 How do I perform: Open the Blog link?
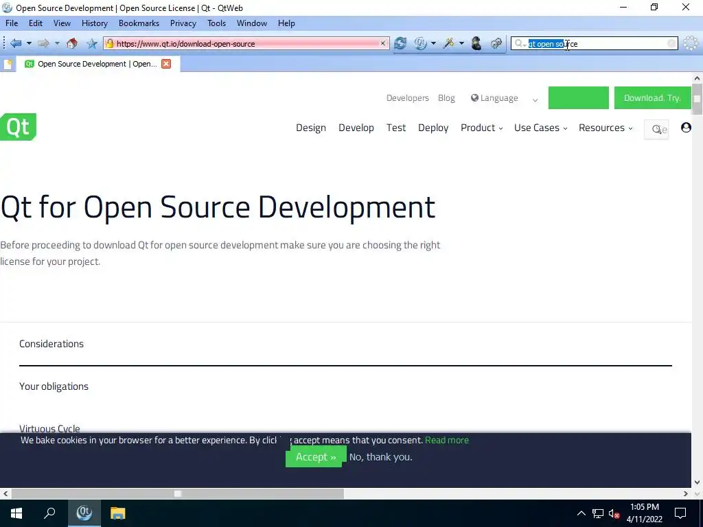[446, 98]
